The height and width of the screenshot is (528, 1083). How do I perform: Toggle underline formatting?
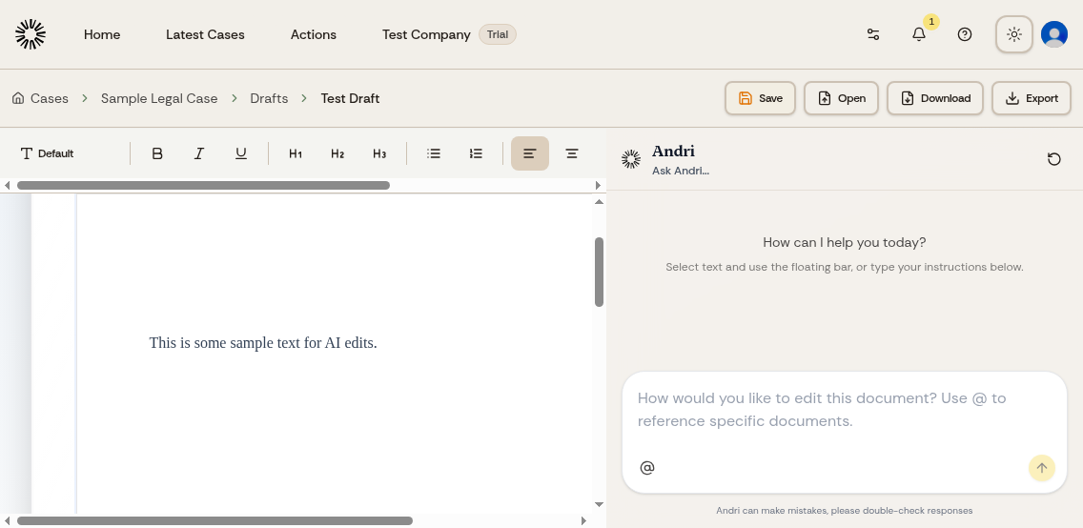241,153
